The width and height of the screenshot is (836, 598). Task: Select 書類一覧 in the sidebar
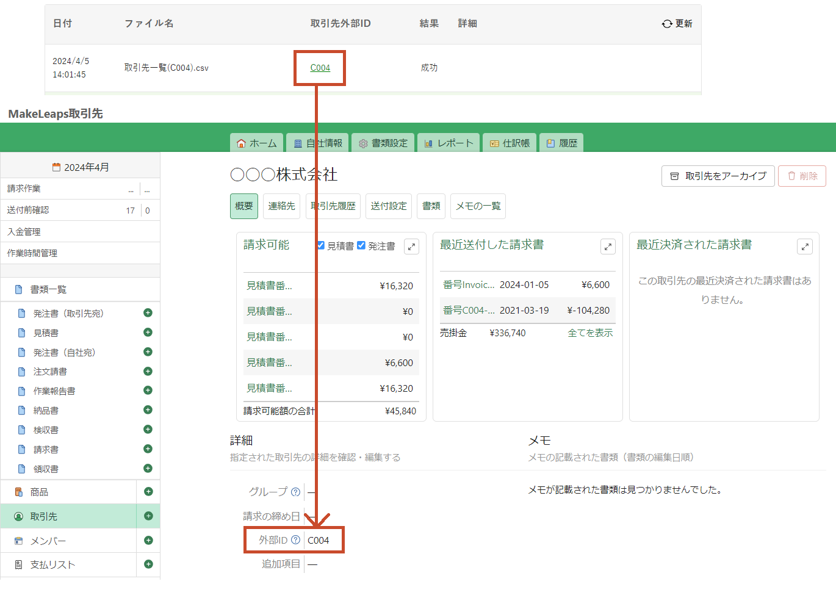pos(49,289)
